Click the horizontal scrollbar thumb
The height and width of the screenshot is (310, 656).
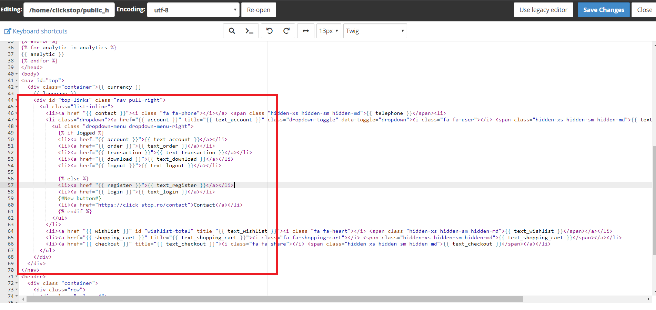[x=274, y=299]
